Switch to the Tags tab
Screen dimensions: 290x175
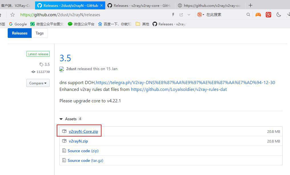tap(40, 33)
